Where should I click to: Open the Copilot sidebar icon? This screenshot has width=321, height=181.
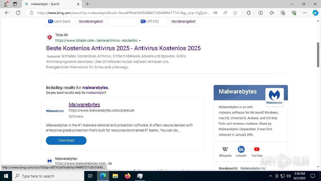pyautogui.click(x=315, y=13)
